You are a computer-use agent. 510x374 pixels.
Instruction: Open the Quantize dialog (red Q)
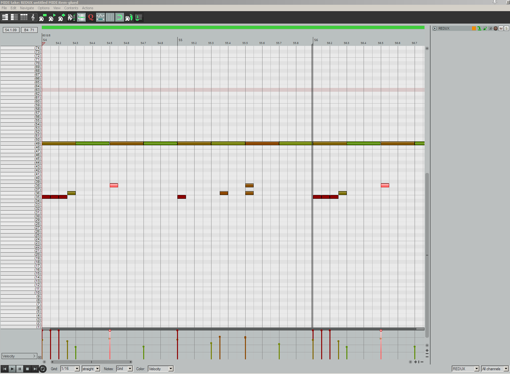(x=91, y=17)
